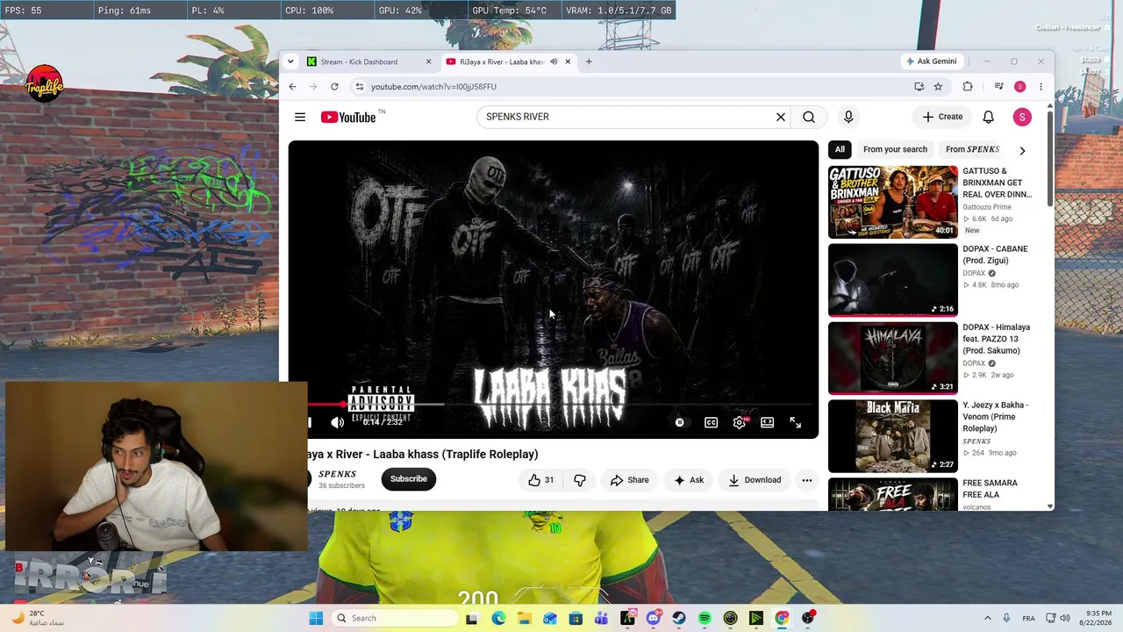Select the From SPENKS chip
This screenshot has width=1123, height=632.
[972, 149]
